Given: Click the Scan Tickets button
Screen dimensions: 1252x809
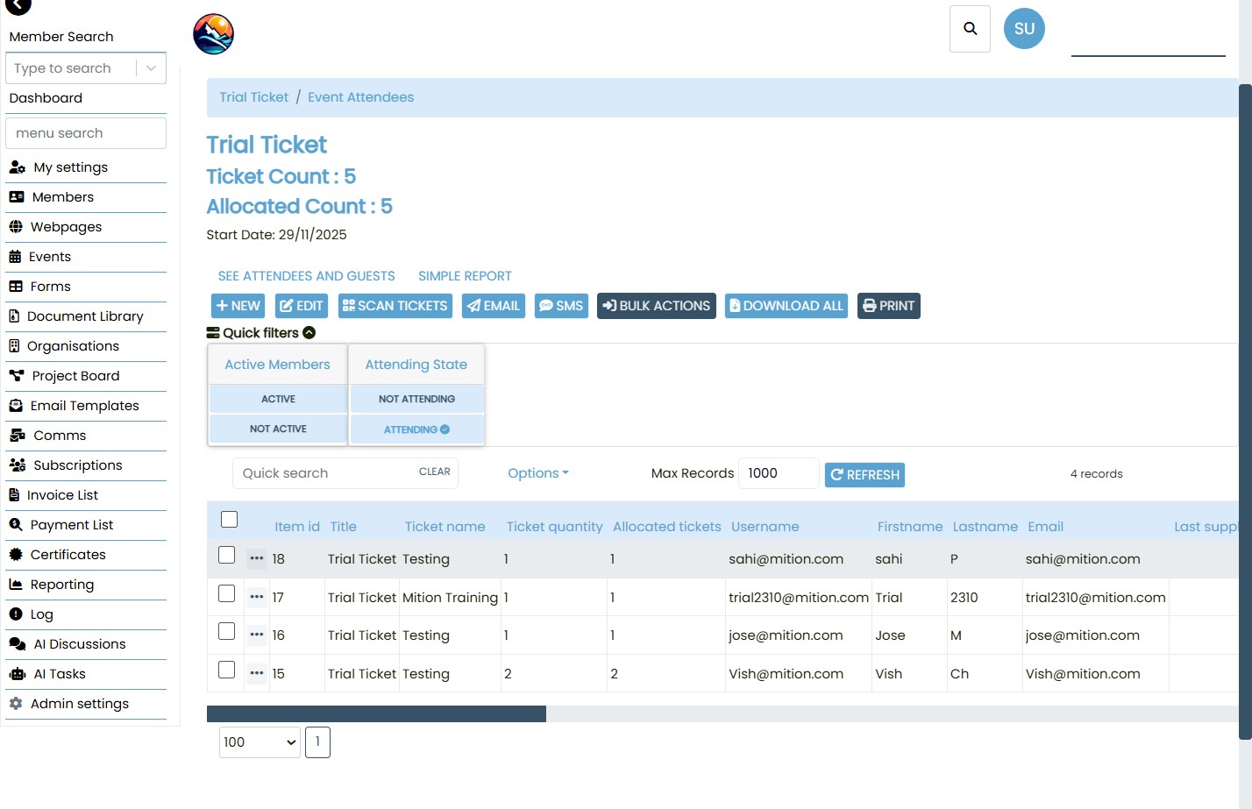Looking at the screenshot, I should point(395,306).
